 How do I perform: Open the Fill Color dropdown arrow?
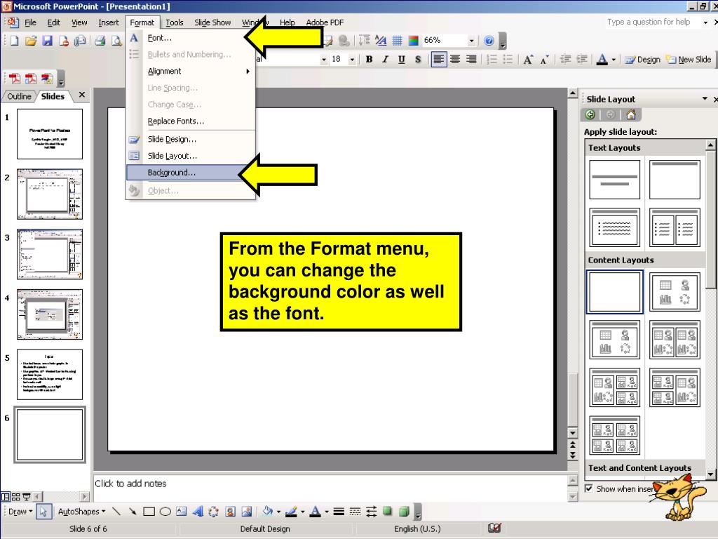coord(278,512)
